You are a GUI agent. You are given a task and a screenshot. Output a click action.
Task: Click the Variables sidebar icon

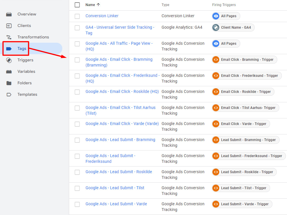9,72
